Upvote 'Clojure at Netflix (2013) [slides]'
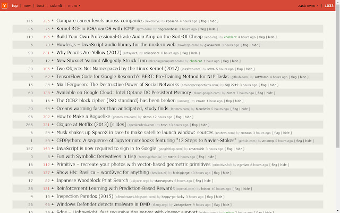This screenshot has height=213, width=340. [x=53, y=124]
